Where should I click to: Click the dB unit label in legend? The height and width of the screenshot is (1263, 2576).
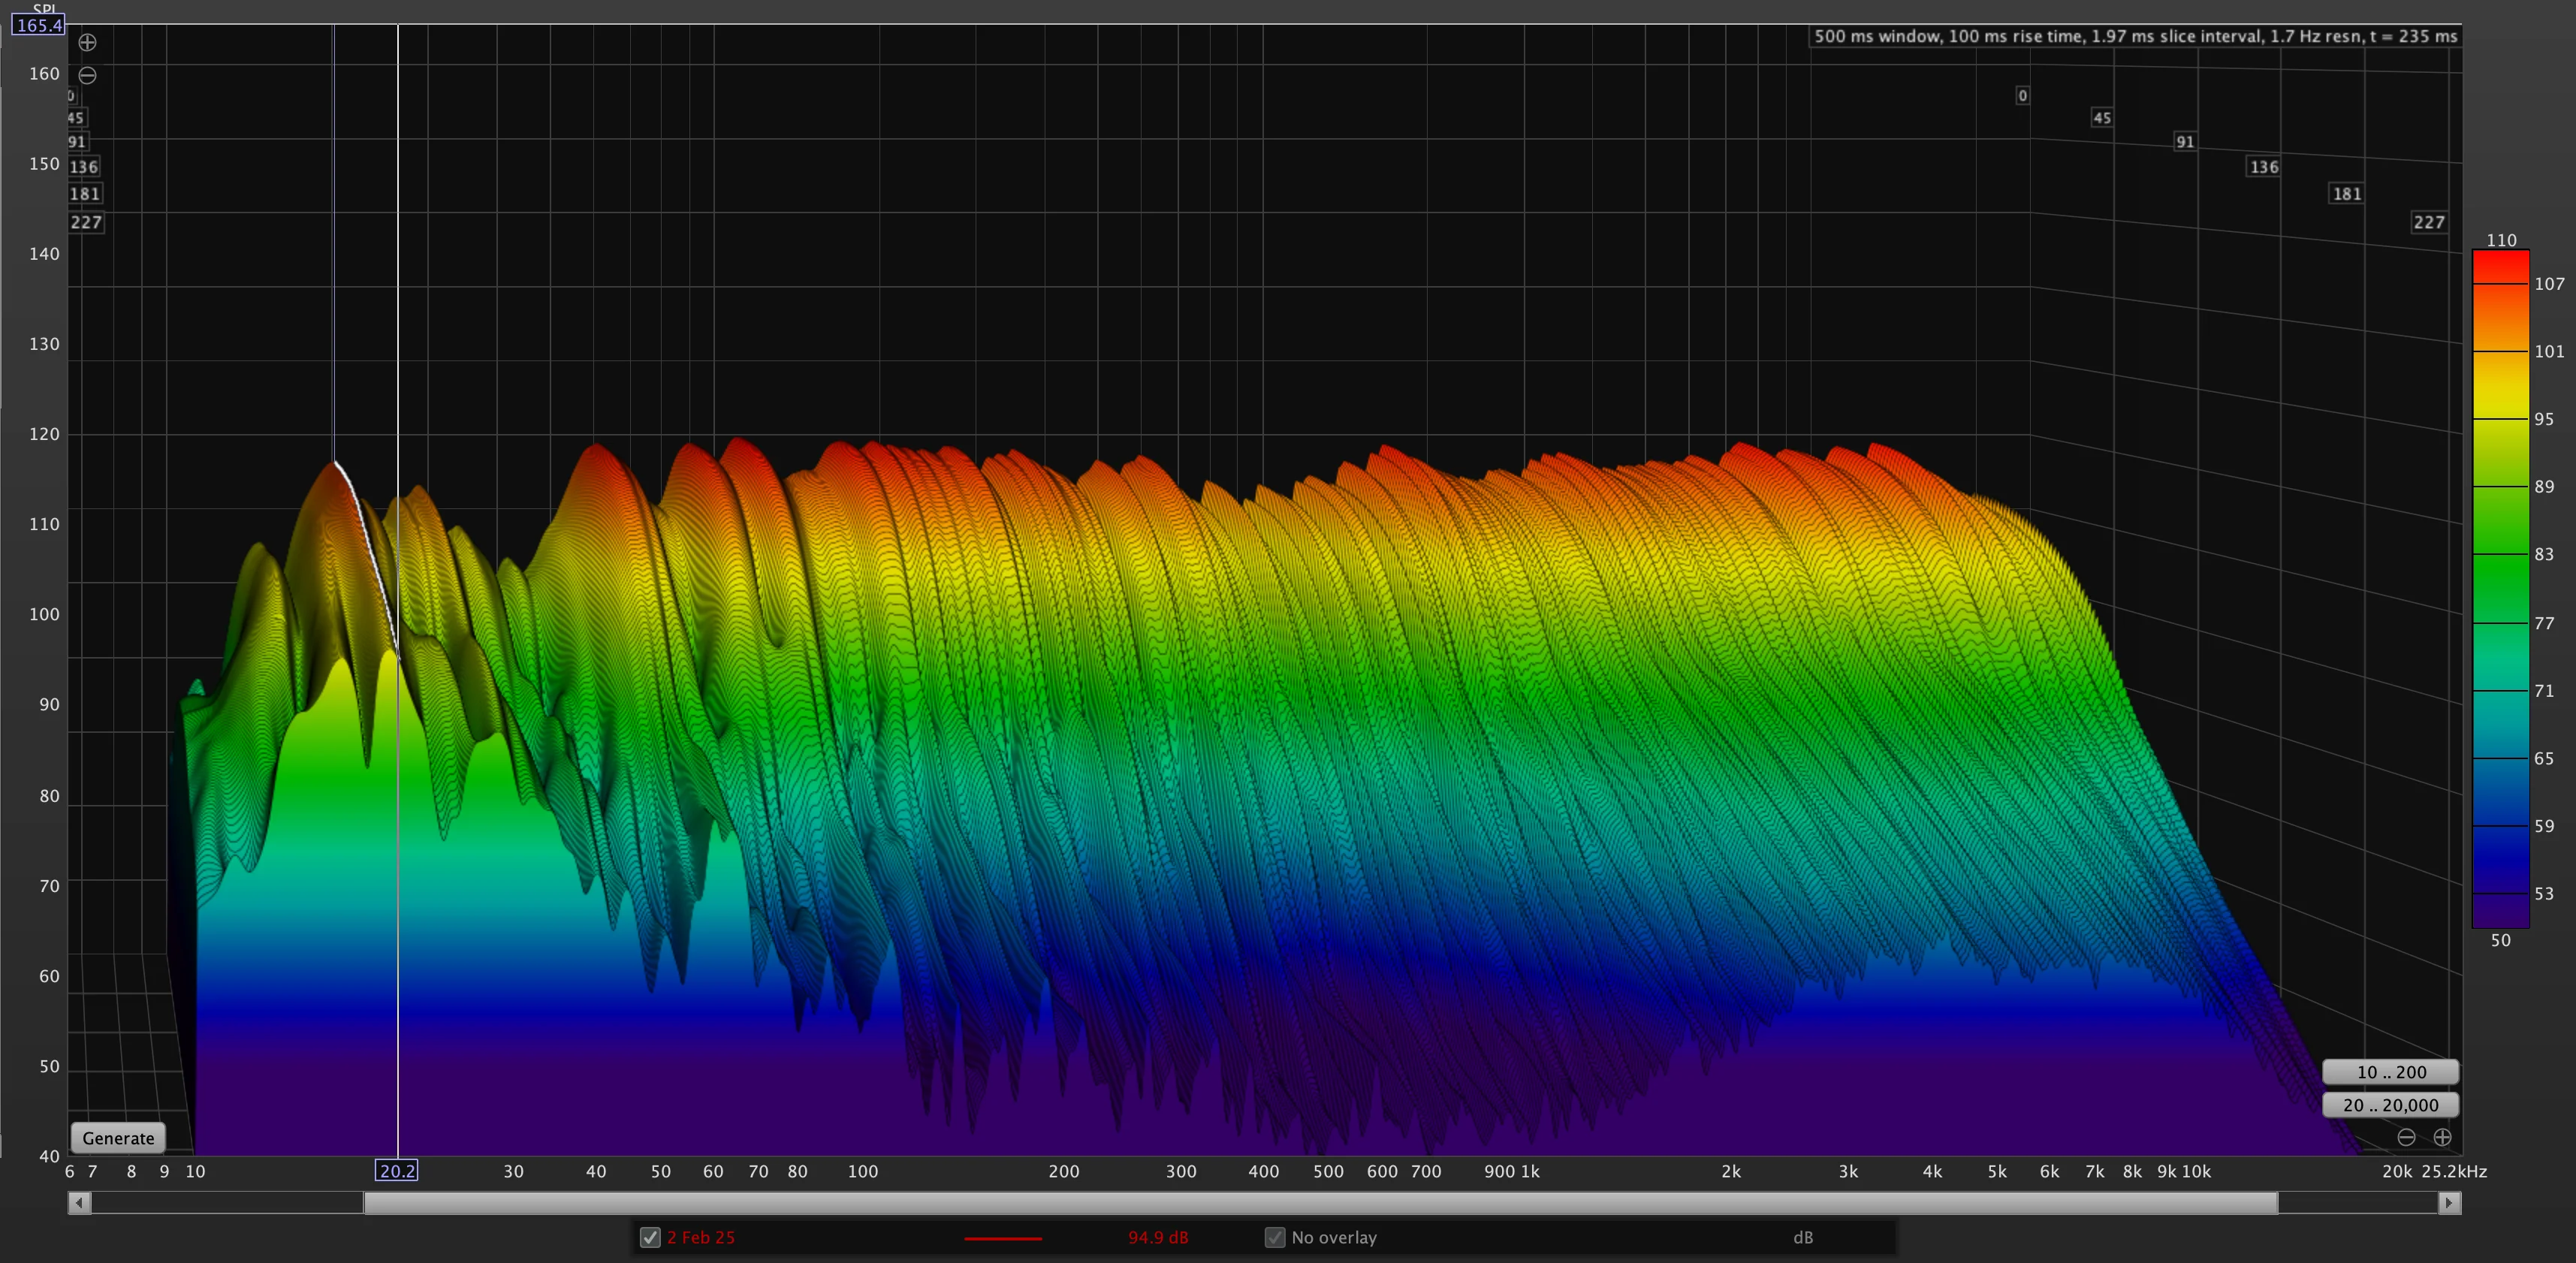pos(1802,1238)
